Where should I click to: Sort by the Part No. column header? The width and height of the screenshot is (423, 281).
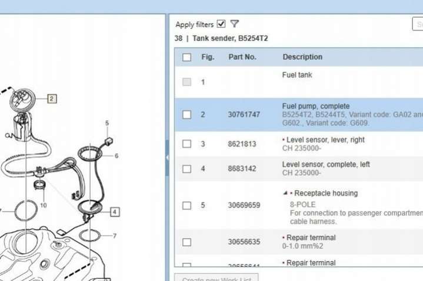[x=242, y=57]
